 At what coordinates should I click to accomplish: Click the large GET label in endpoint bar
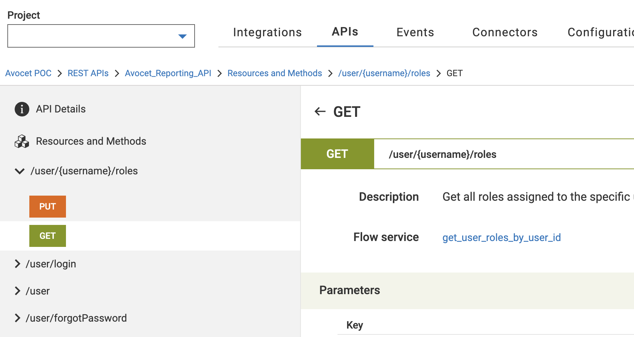click(x=337, y=154)
